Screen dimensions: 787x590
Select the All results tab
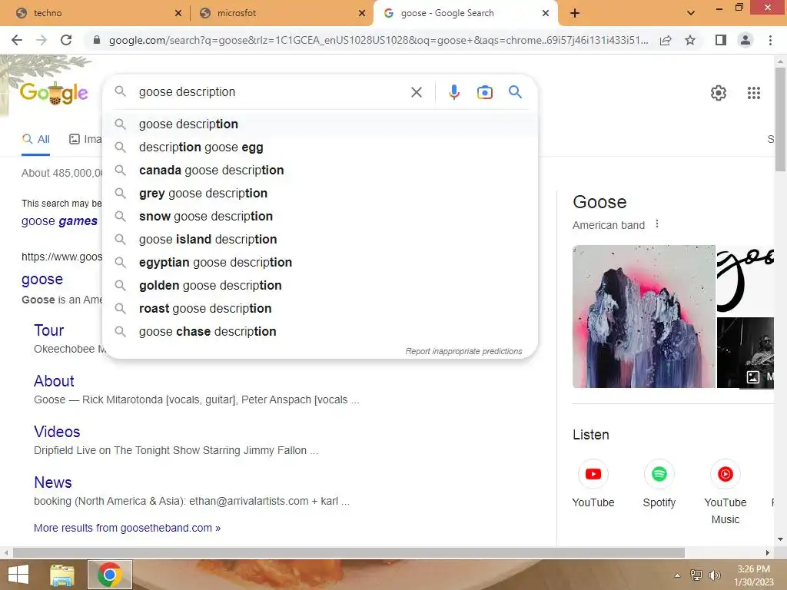click(35, 140)
